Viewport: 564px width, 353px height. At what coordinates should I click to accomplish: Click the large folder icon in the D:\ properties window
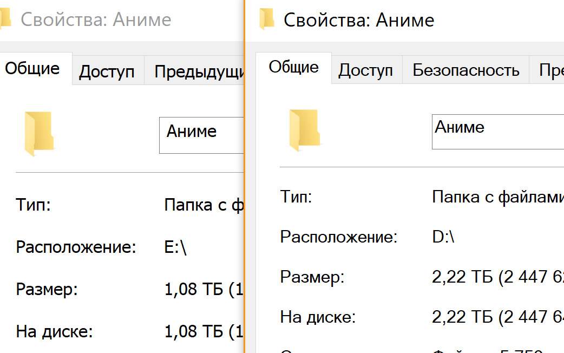point(305,130)
